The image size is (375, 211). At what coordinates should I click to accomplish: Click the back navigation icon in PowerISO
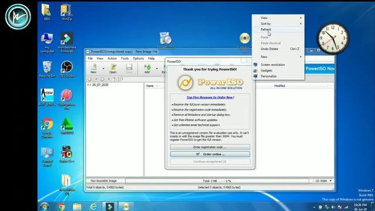click(x=90, y=79)
